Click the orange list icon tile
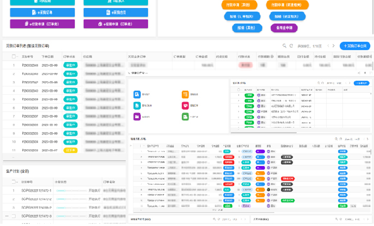 click(185, 95)
